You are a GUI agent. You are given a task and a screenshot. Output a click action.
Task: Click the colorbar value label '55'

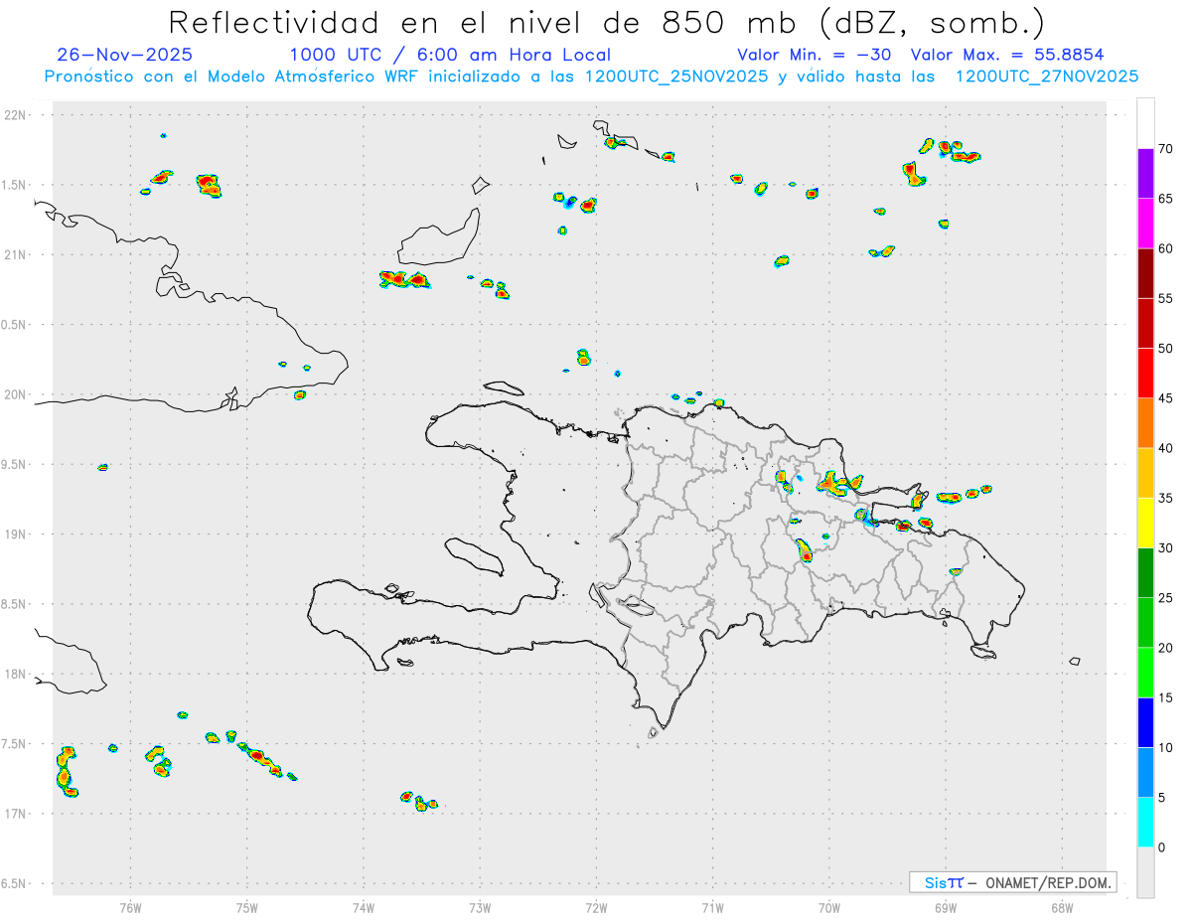point(1166,298)
